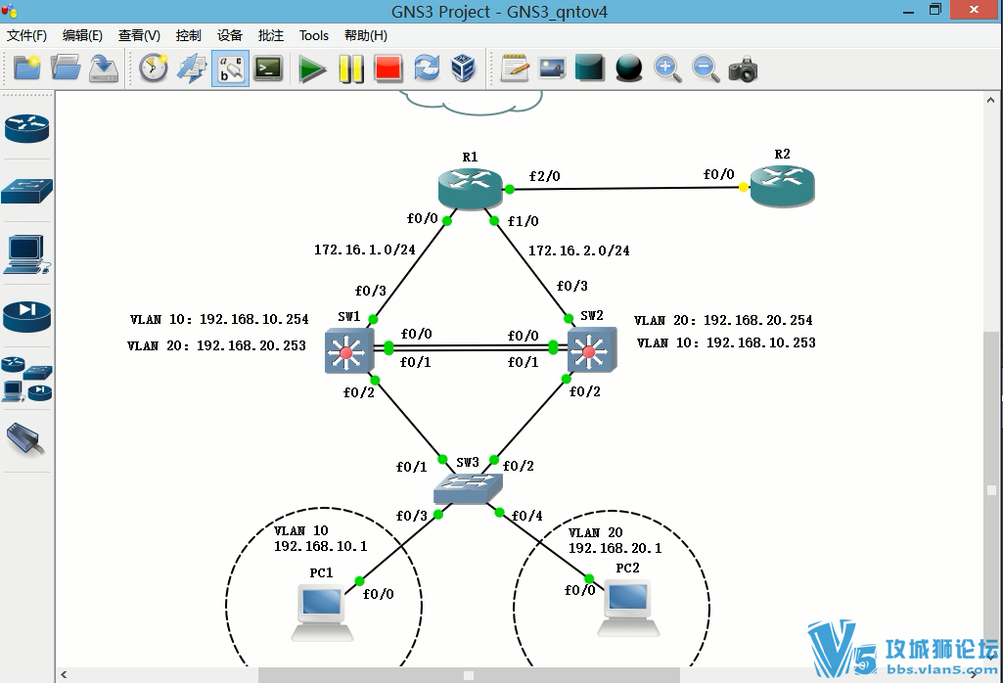Select multilayer switch SW2
1003x683 pixels.
[x=592, y=349]
